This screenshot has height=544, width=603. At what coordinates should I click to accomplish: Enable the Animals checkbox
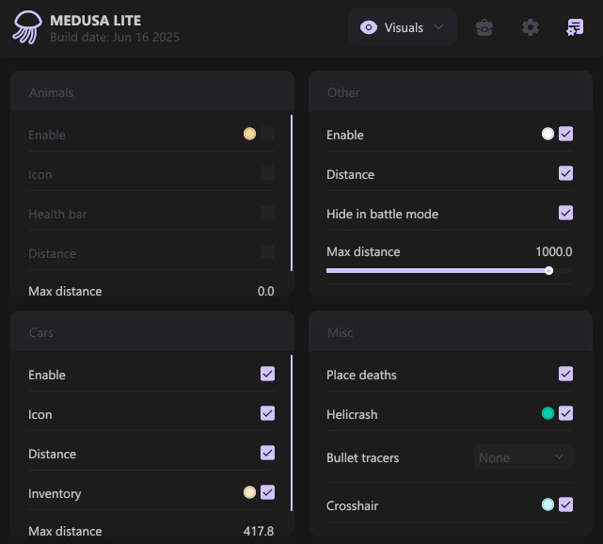[268, 135]
